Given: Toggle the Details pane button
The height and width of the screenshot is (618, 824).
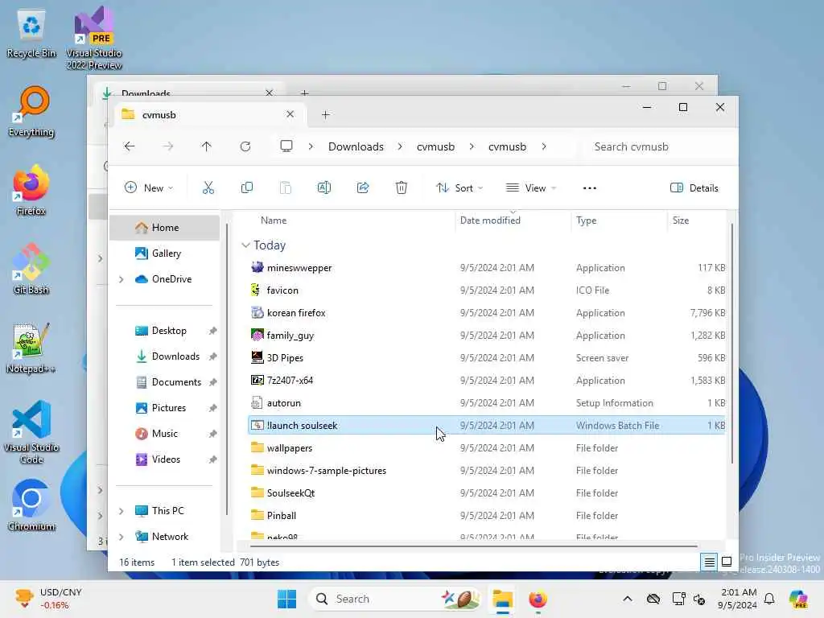Looking at the screenshot, I should tap(694, 187).
